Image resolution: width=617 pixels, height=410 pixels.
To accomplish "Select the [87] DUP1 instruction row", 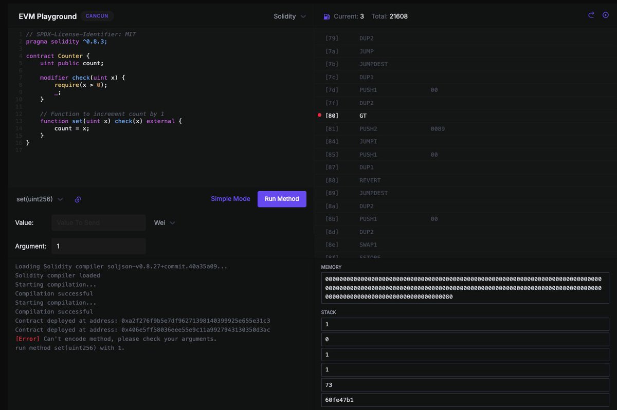I will 465,167.
